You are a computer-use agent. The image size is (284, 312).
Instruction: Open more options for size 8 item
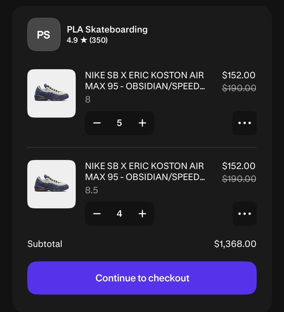click(x=244, y=123)
